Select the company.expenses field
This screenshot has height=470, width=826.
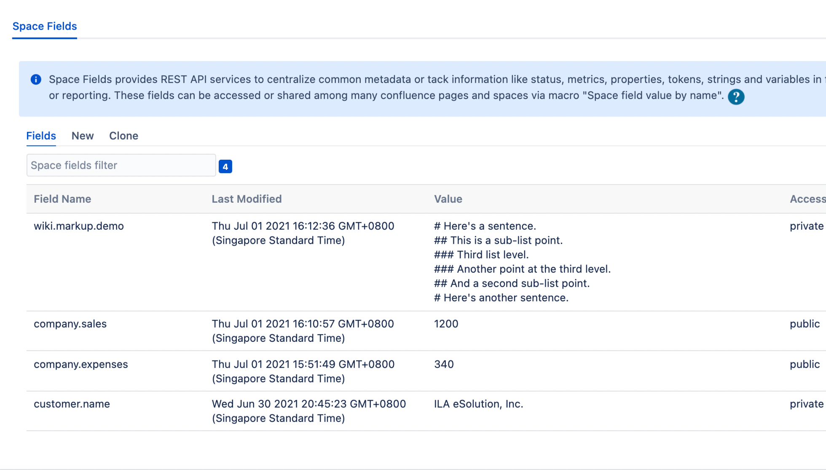(81, 364)
